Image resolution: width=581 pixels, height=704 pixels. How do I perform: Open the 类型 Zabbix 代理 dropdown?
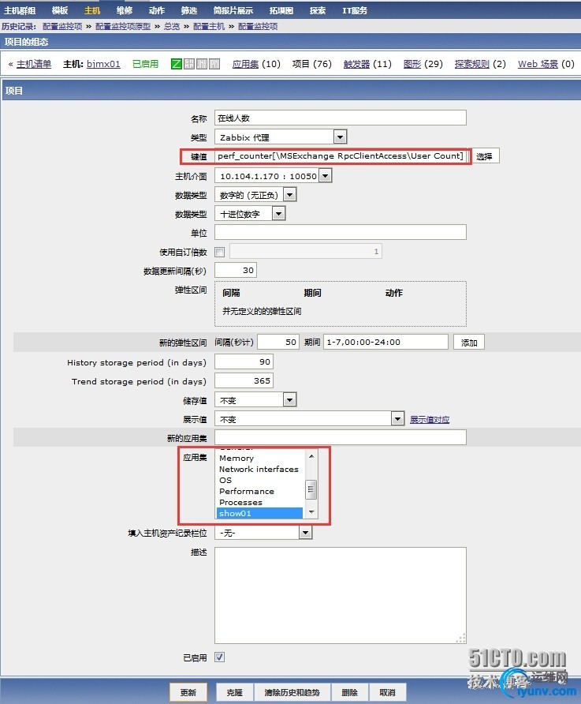pos(281,137)
